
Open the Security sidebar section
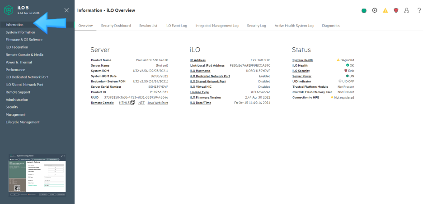click(12, 107)
